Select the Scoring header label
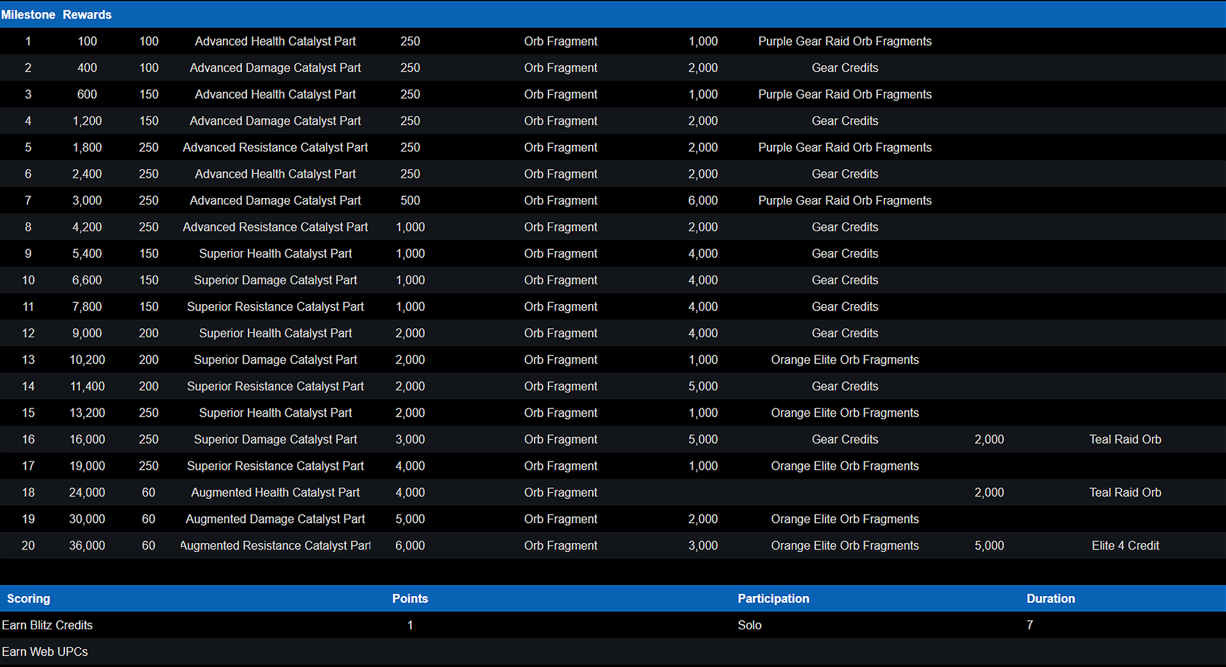 [x=28, y=599]
